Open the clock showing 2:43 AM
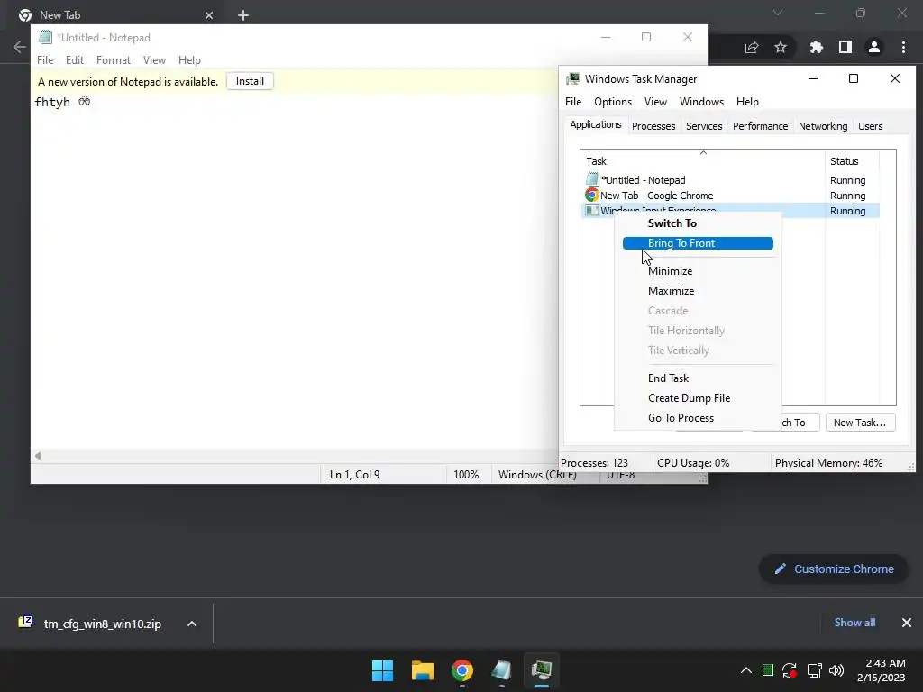Viewport: 923px width, 692px height. tap(881, 670)
